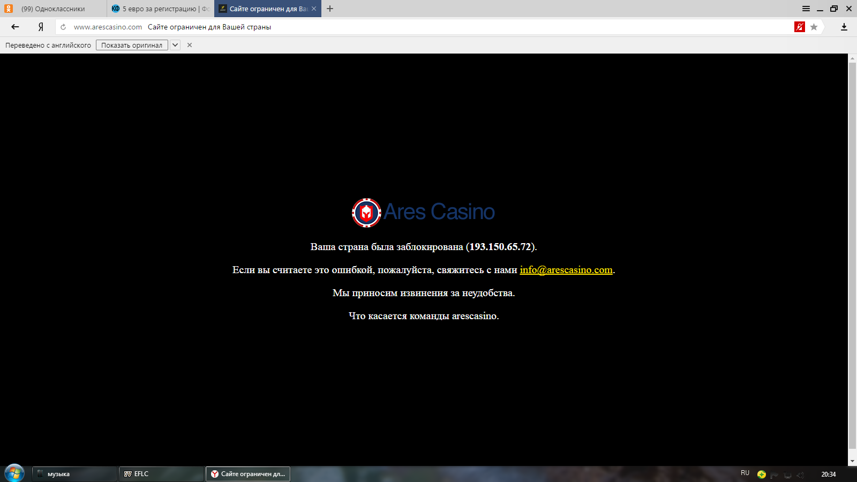857x482 pixels.
Task: Open the Action Center flag tray icon
Action: click(x=775, y=475)
